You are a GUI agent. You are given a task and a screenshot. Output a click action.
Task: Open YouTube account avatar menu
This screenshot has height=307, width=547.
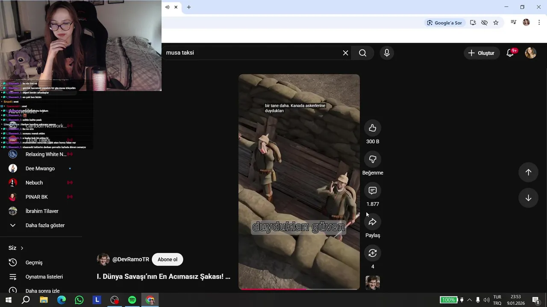click(530, 53)
